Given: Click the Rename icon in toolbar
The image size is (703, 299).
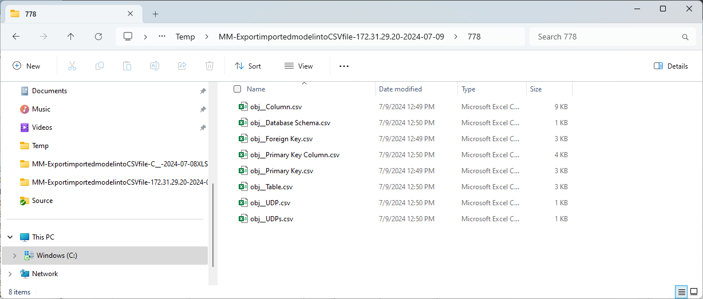Looking at the screenshot, I should (x=155, y=66).
